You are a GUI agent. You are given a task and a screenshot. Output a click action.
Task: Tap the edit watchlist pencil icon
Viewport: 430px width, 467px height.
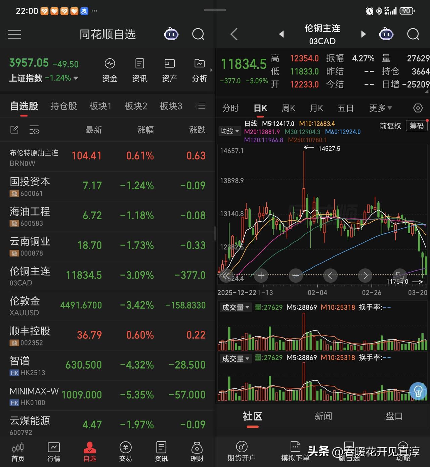tap(14, 130)
